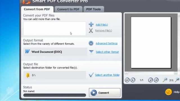
Task: Go to previous page in preview
Action: [x=133, y=80]
